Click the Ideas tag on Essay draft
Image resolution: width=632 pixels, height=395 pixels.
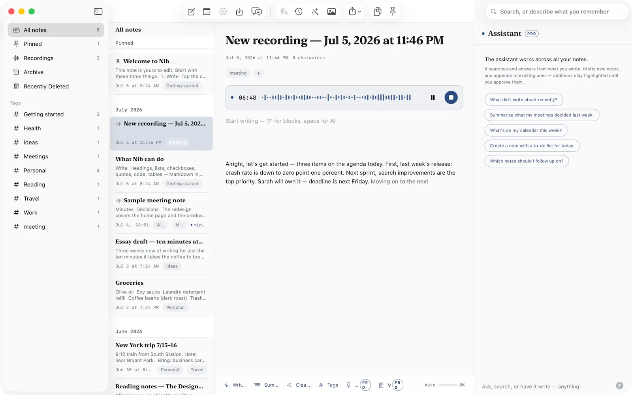point(172,266)
